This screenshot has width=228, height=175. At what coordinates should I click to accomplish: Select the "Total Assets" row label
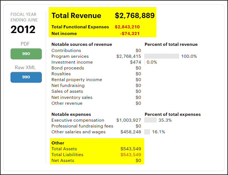(x=64, y=149)
